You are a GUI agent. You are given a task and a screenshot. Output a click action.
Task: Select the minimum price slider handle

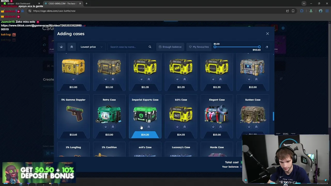pyautogui.click(x=215, y=47)
